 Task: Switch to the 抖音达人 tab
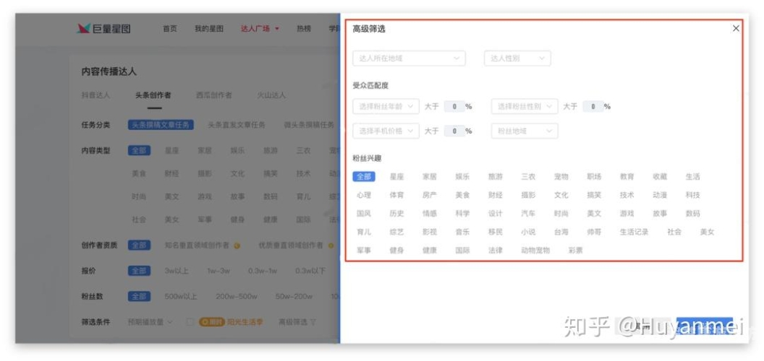95,95
